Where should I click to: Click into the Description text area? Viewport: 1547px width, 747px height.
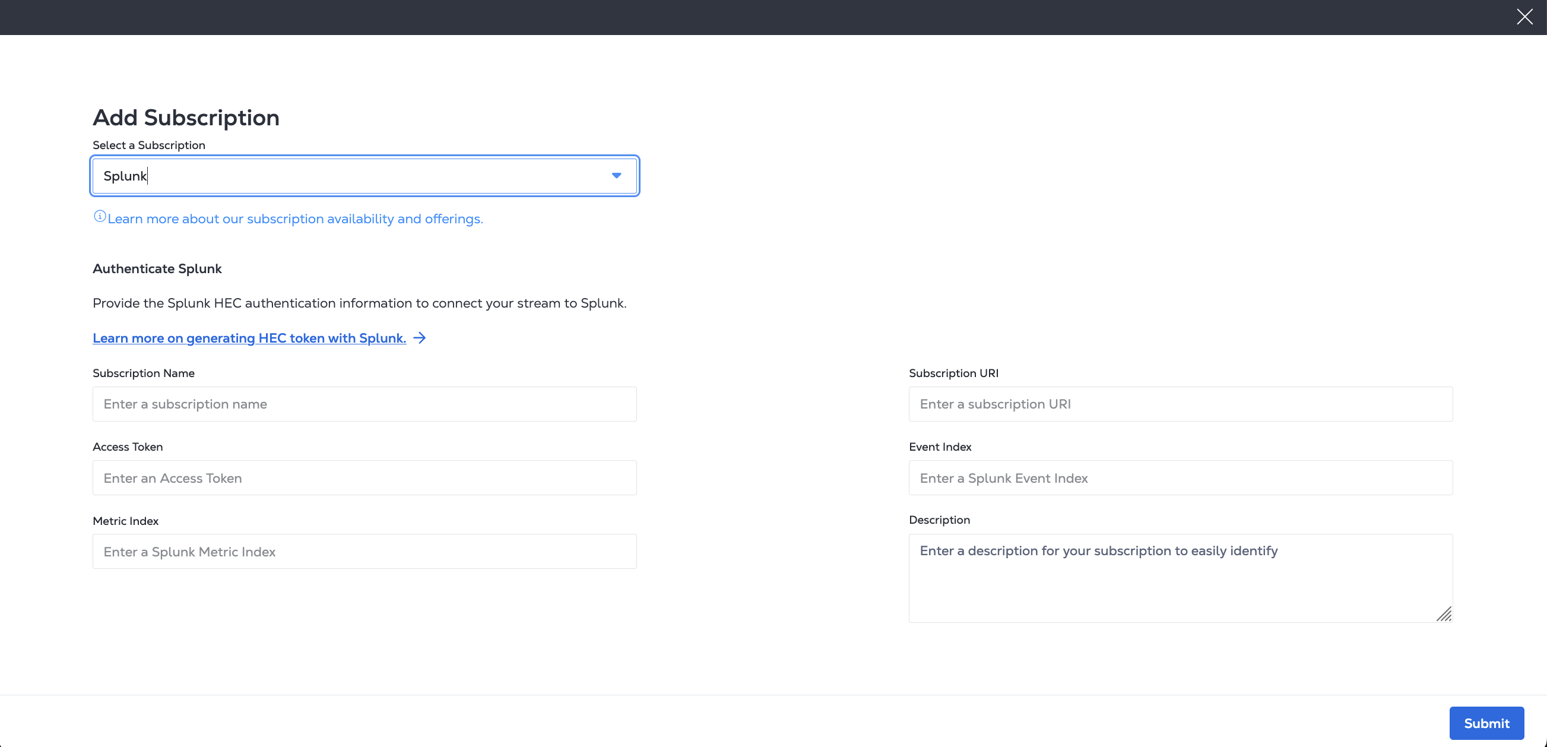tap(1180, 578)
